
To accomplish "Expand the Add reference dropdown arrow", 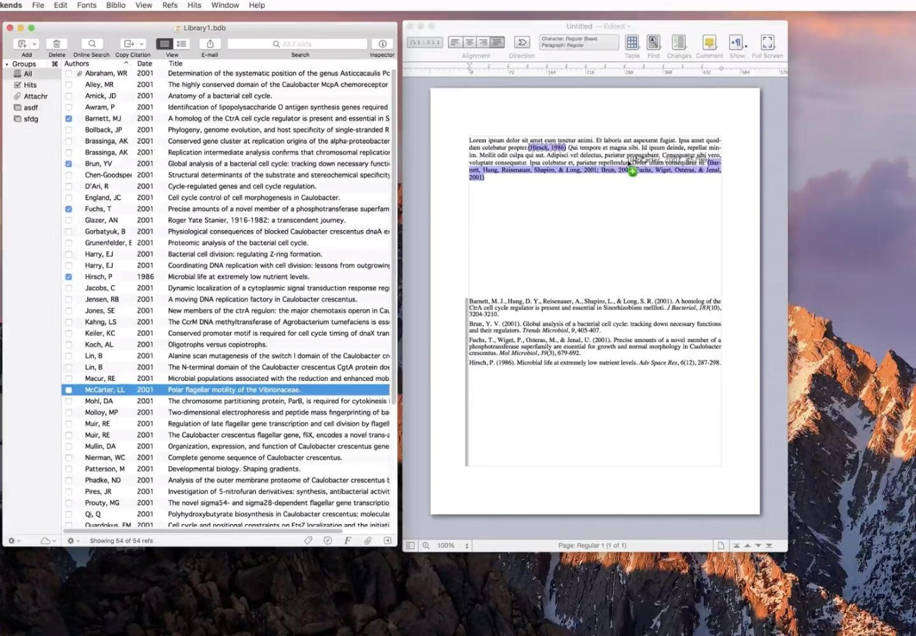I will [x=34, y=44].
